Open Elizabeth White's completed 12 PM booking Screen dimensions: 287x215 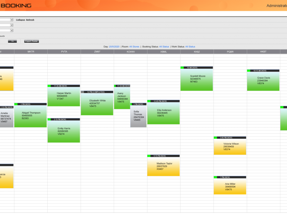[x=97, y=104]
